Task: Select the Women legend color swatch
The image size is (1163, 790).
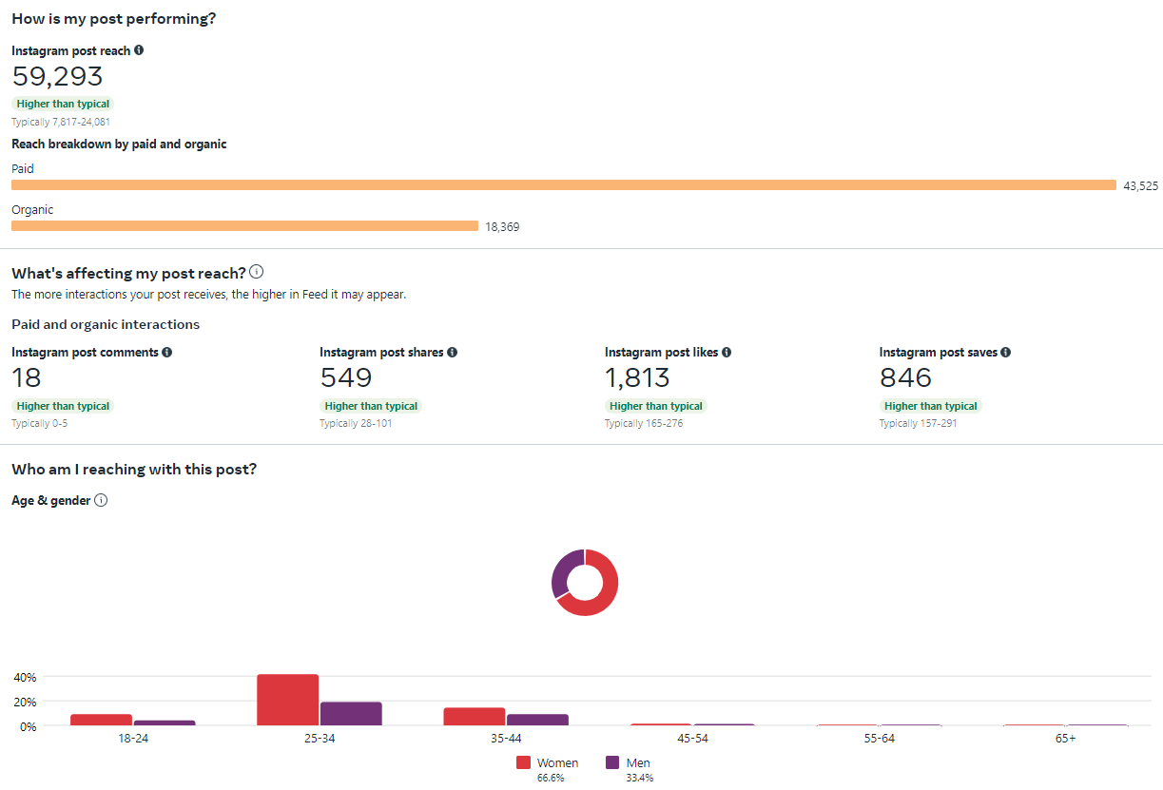Action: (523, 762)
